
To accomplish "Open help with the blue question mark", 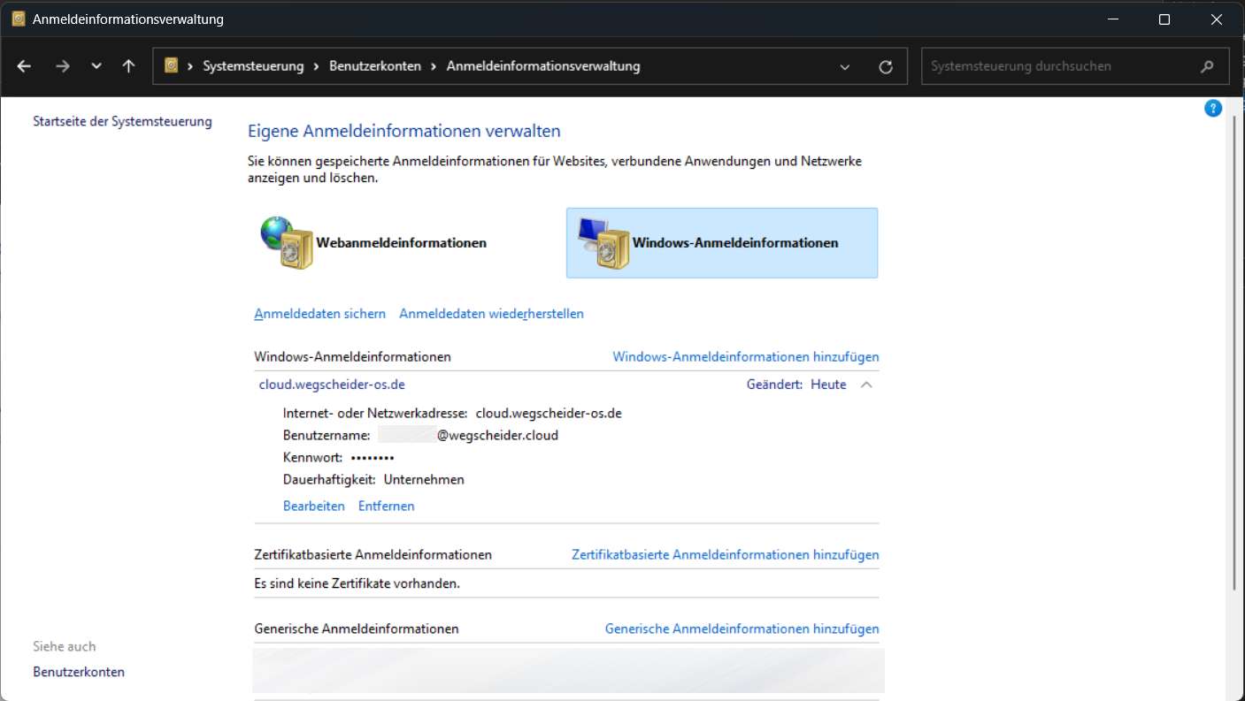I will click(1213, 109).
